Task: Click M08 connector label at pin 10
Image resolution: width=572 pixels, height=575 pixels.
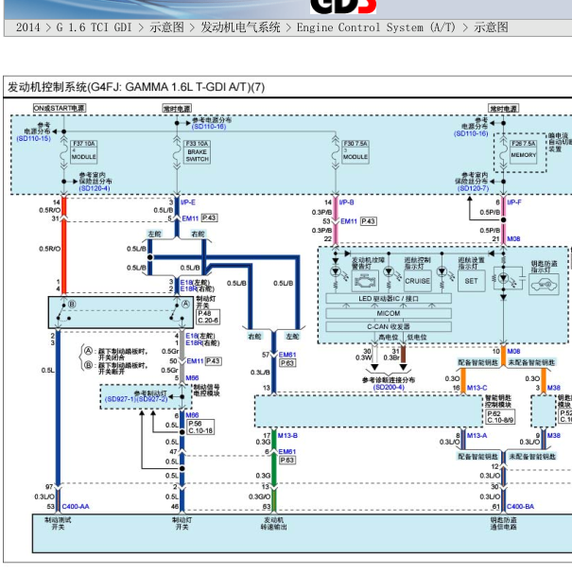Action: (x=513, y=351)
